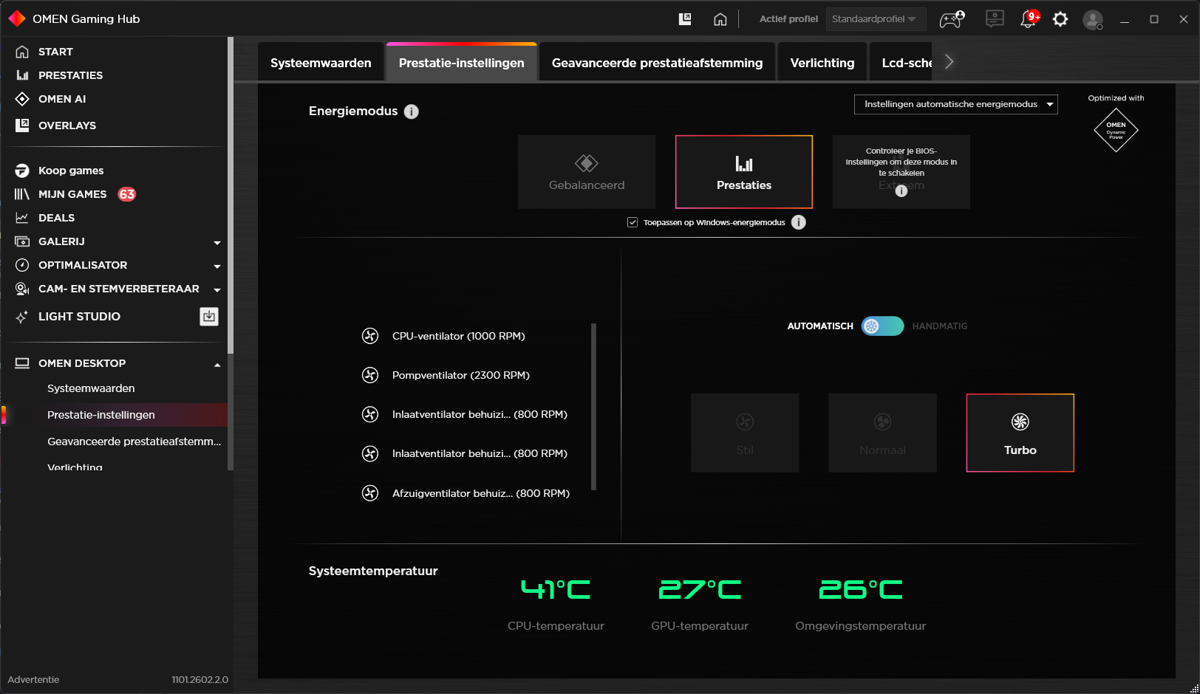Select Stil fan mode
This screenshot has width=1200, height=694.
tap(745, 433)
